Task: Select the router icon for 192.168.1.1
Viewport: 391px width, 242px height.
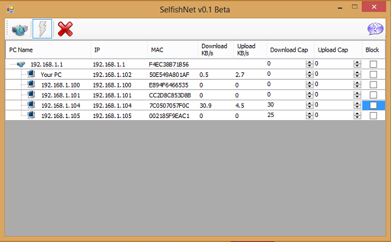Action: point(22,65)
